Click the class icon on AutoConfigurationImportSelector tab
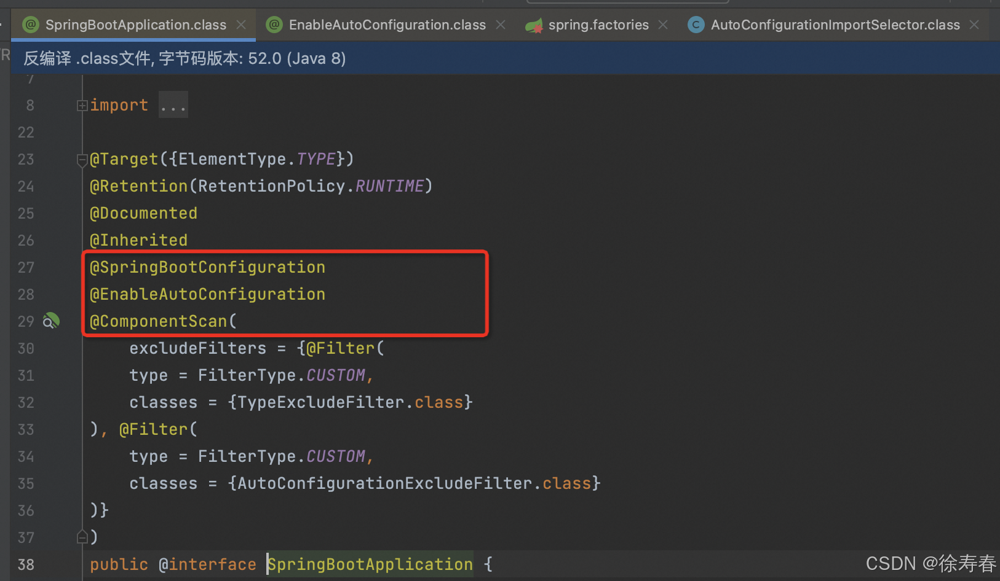This screenshot has height=581, width=1000. [696, 25]
